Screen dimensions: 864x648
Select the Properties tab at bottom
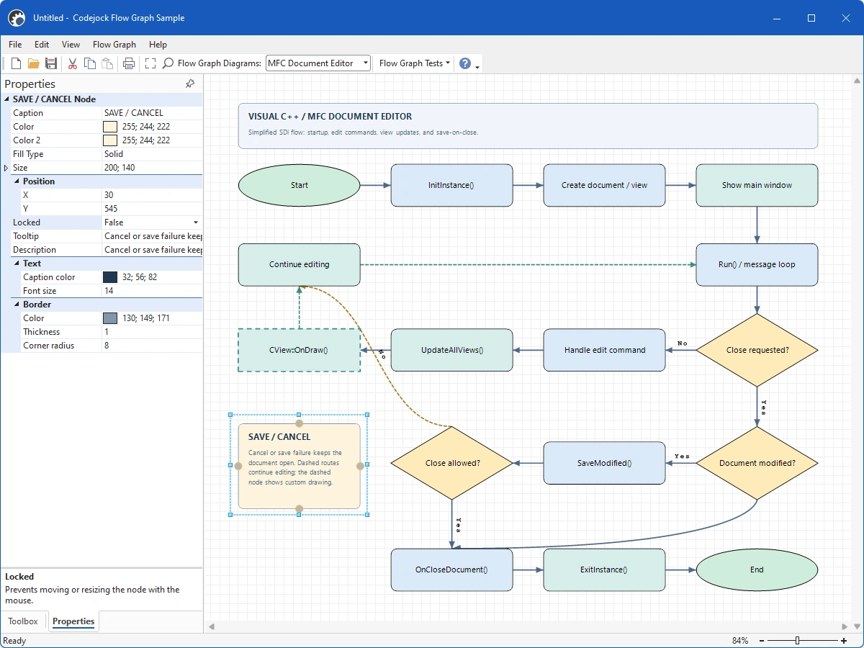tap(73, 621)
